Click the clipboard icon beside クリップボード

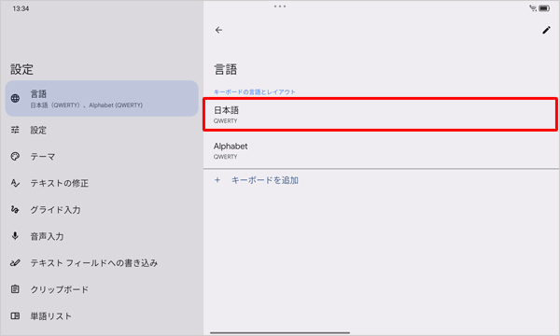click(x=15, y=289)
